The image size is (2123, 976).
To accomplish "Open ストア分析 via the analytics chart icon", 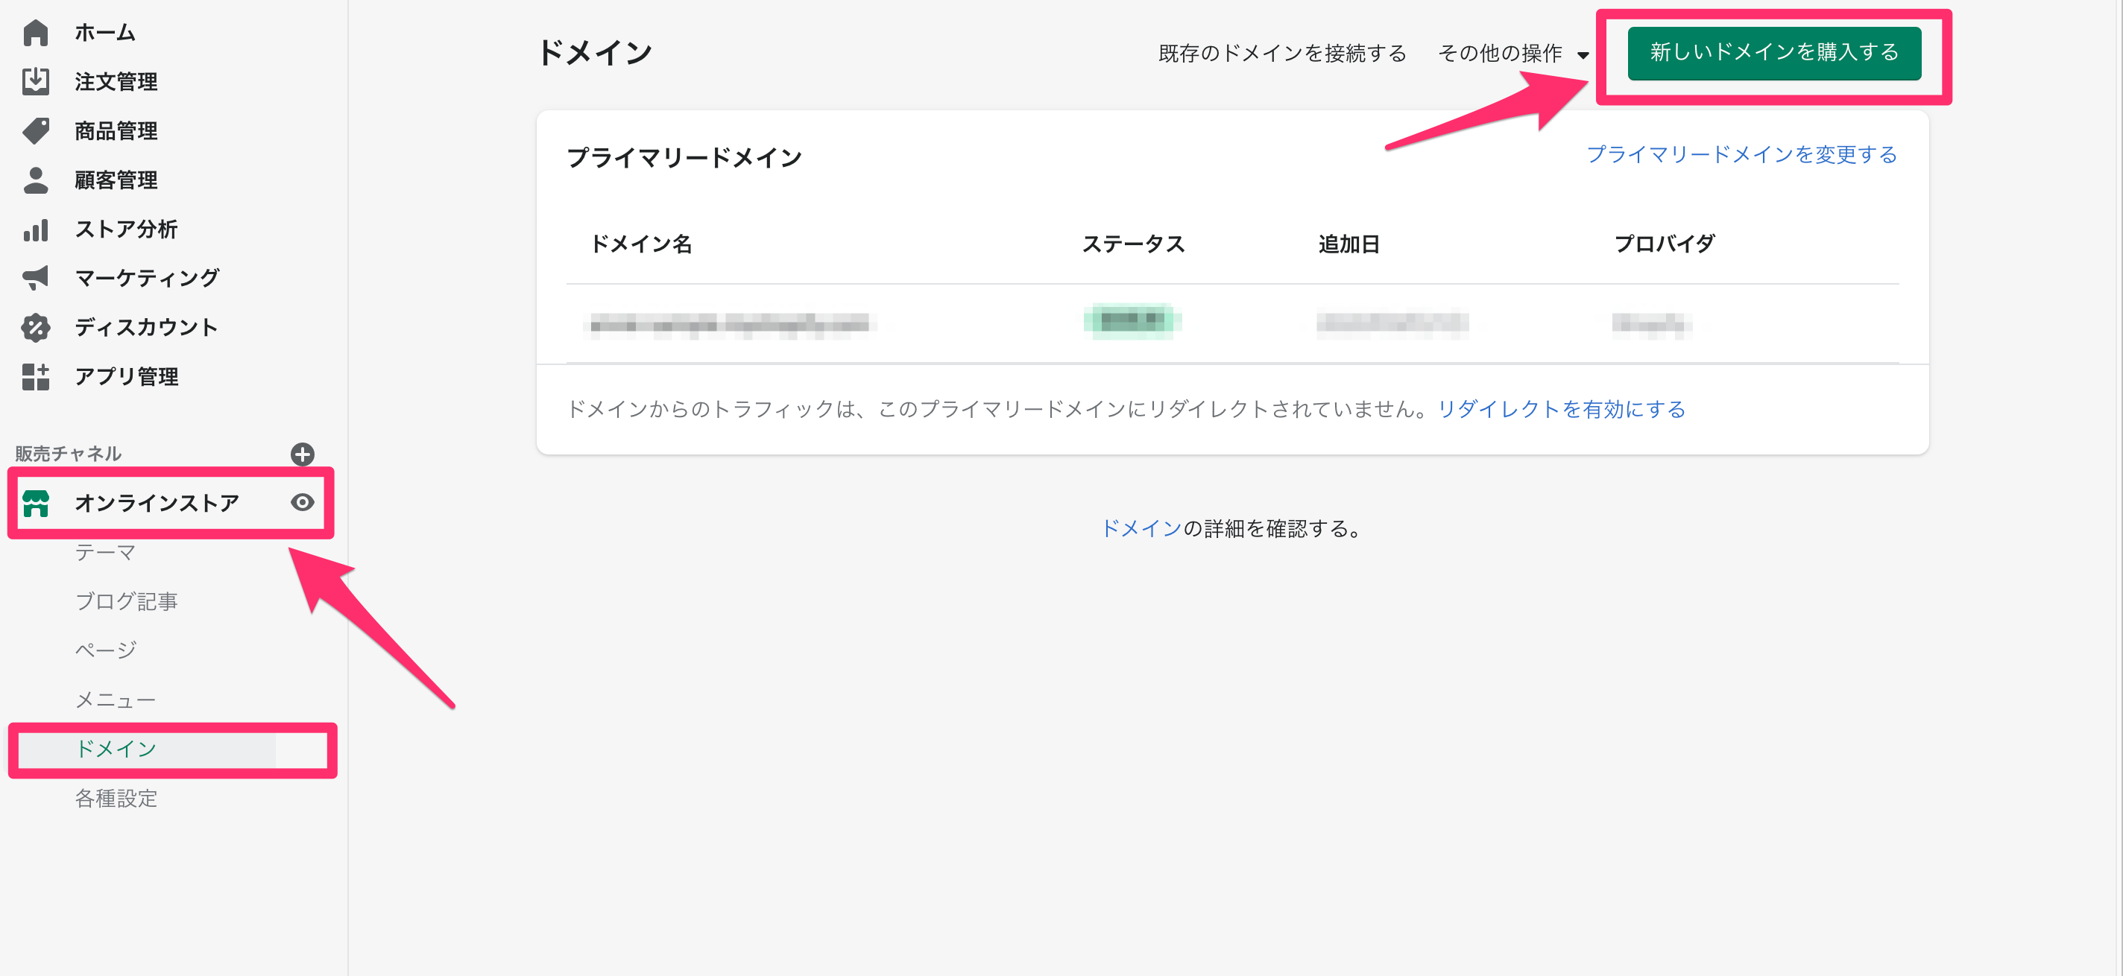I will (36, 229).
